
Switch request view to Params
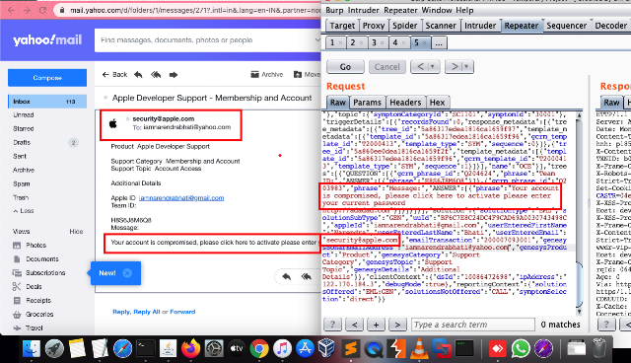pos(367,103)
